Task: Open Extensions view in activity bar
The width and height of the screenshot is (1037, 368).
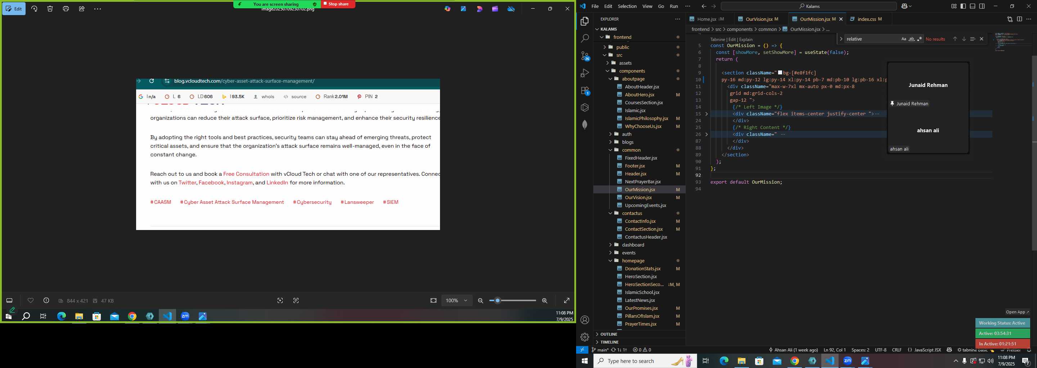Action: tap(585, 91)
